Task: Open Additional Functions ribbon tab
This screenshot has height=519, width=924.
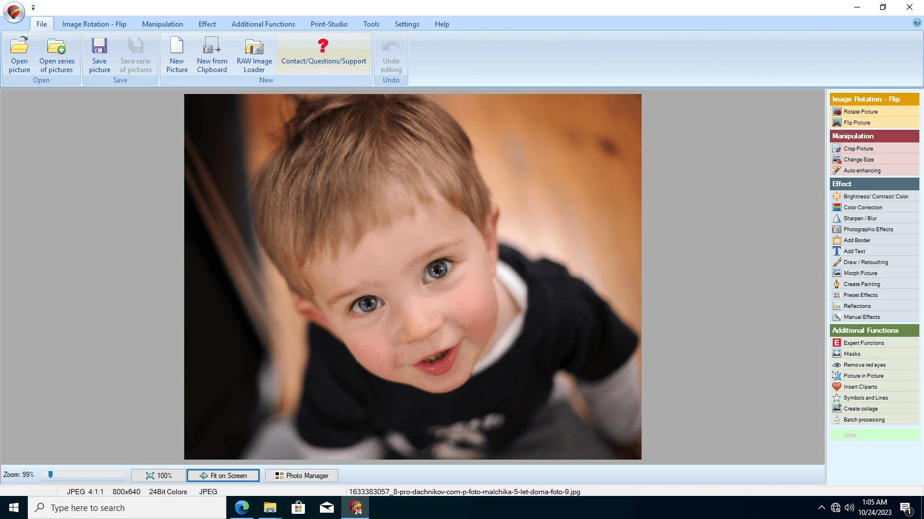Action: (263, 24)
